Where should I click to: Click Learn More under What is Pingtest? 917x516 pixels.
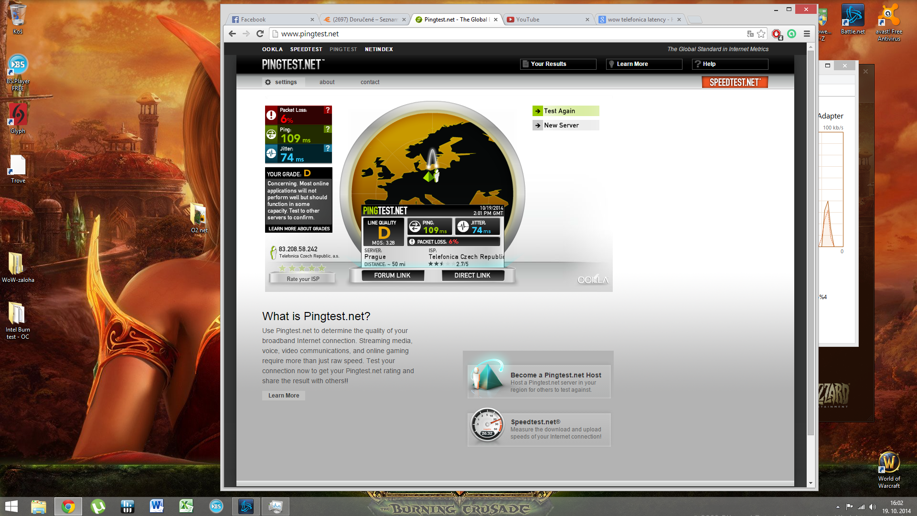pyautogui.click(x=283, y=396)
